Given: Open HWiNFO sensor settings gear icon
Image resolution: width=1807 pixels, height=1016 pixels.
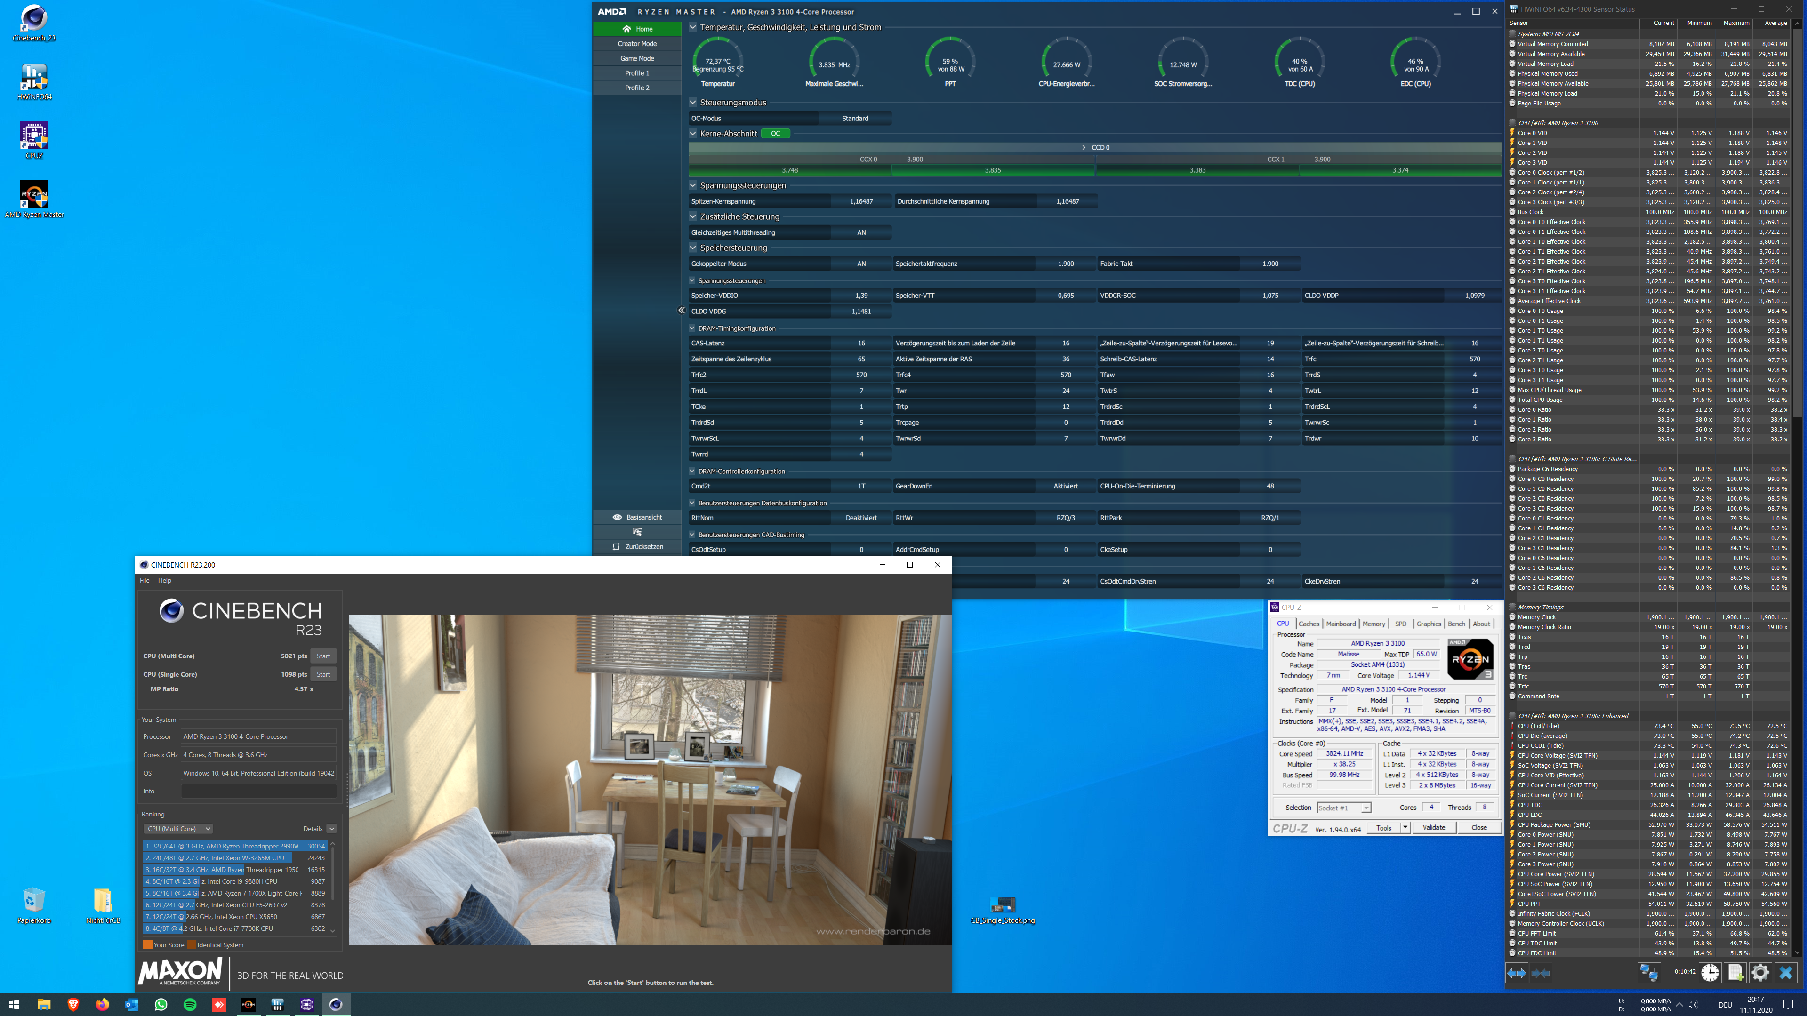Looking at the screenshot, I should pyautogui.click(x=1760, y=973).
